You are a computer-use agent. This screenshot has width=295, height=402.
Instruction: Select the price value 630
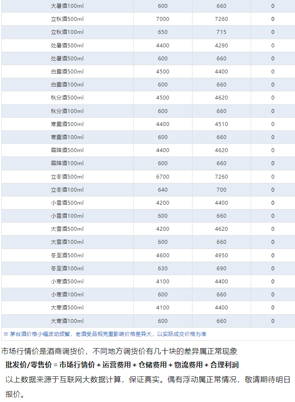tap(162, 269)
